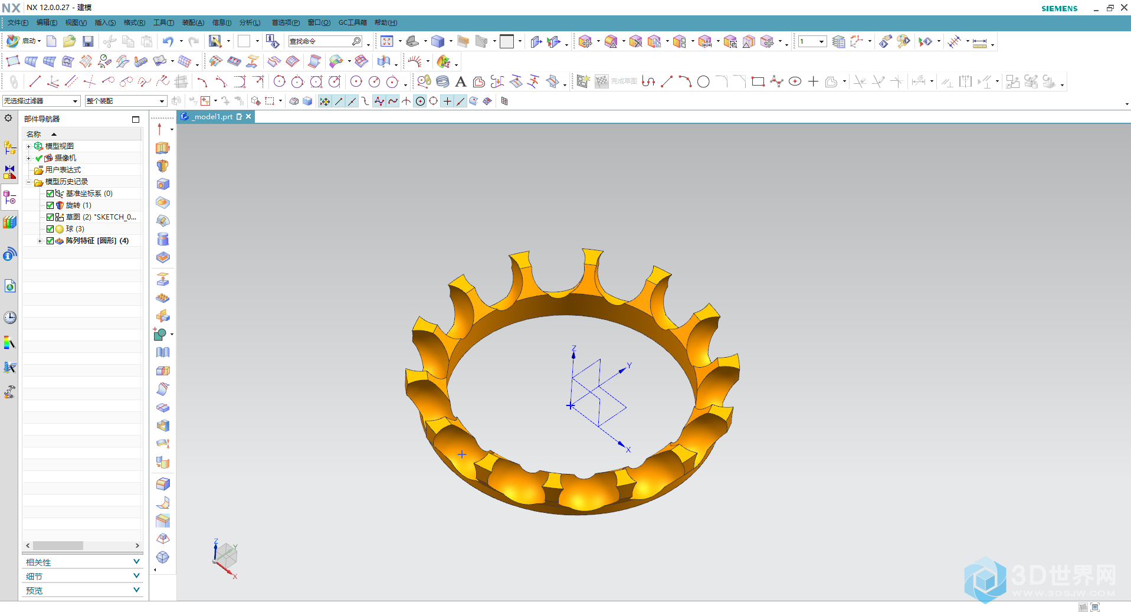Click the Four Point Surface icon

(x=13, y=61)
